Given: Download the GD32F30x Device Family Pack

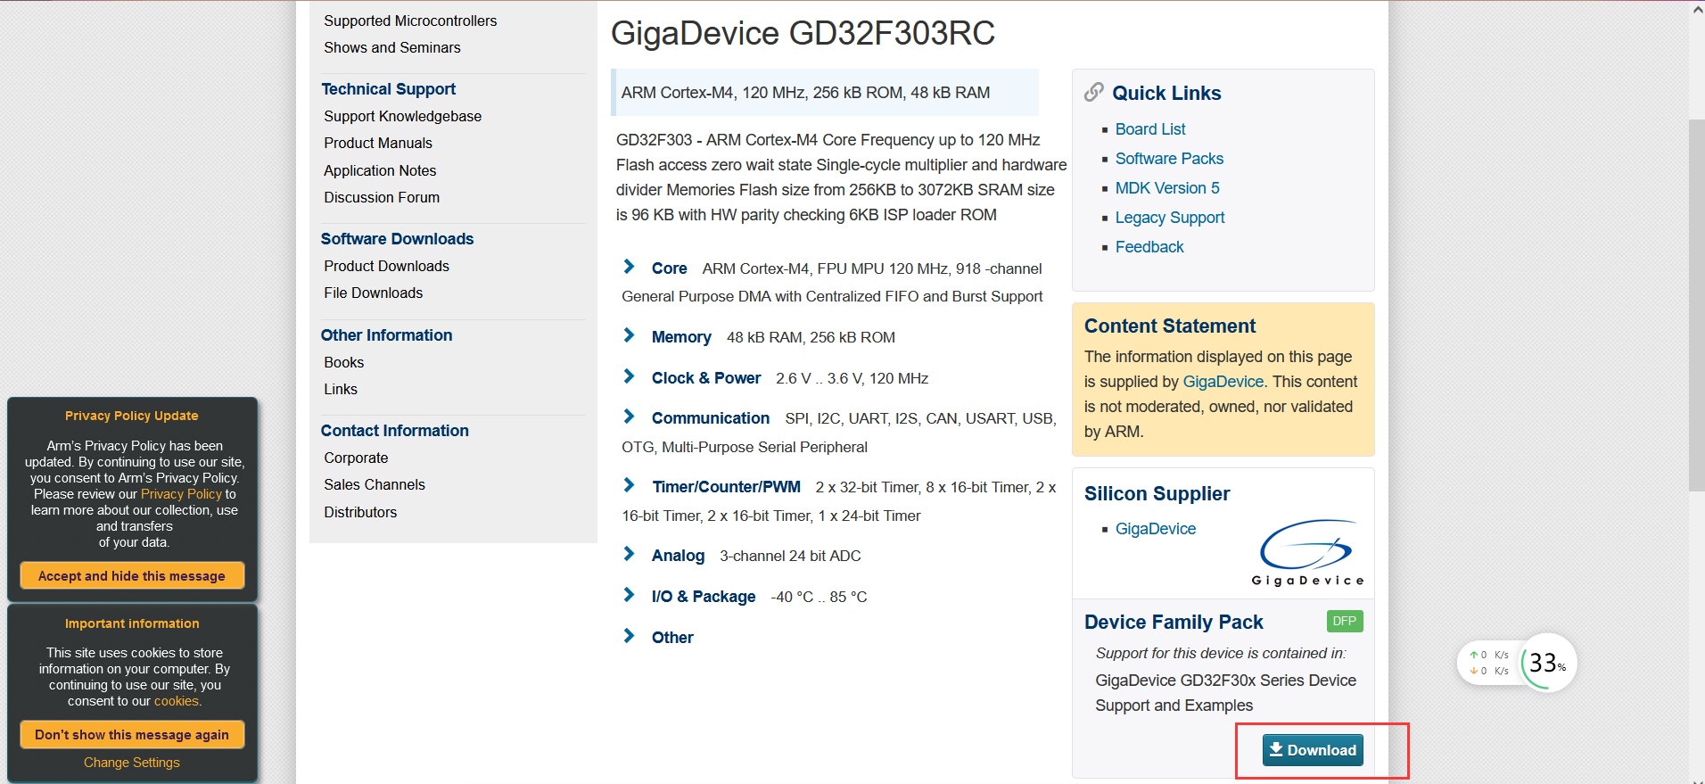Looking at the screenshot, I should [x=1313, y=750].
